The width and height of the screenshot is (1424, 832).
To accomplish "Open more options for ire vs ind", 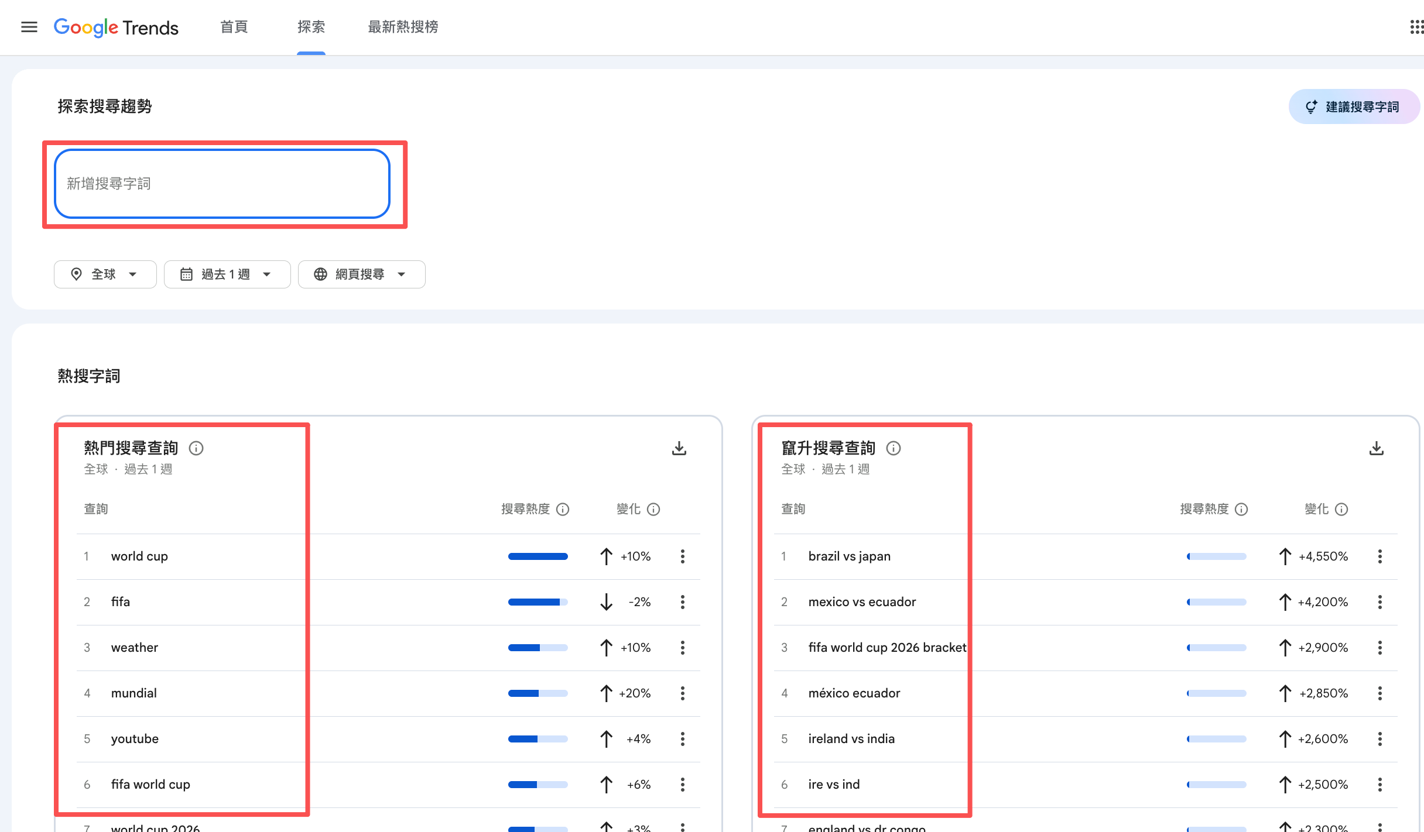I will [x=1380, y=785].
